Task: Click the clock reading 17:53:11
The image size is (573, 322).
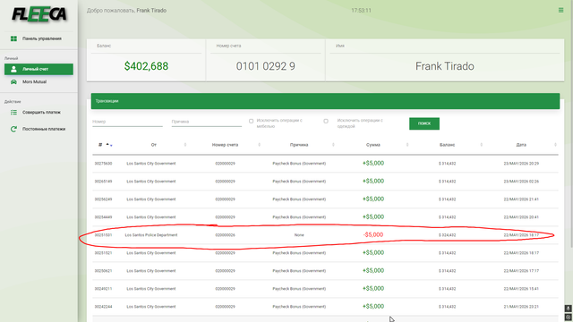Action: pyautogui.click(x=361, y=11)
